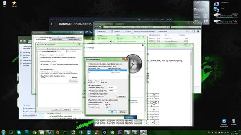Open Steam МАГАЗИН store tab

click(x=65, y=24)
